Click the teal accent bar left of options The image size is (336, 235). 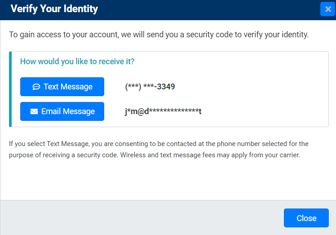click(10, 89)
